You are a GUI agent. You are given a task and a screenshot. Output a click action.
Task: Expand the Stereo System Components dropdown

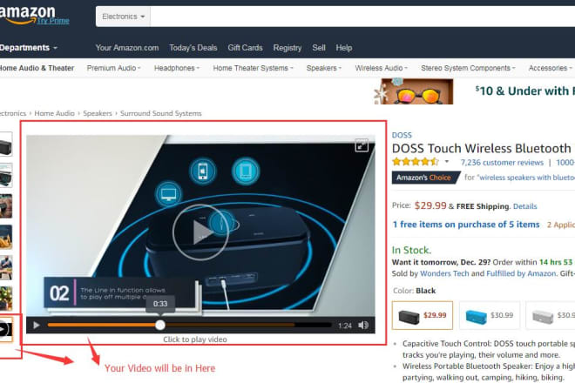tap(468, 68)
